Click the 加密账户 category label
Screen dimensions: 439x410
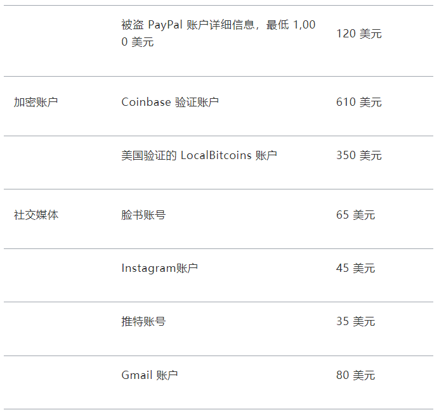(x=36, y=102)
